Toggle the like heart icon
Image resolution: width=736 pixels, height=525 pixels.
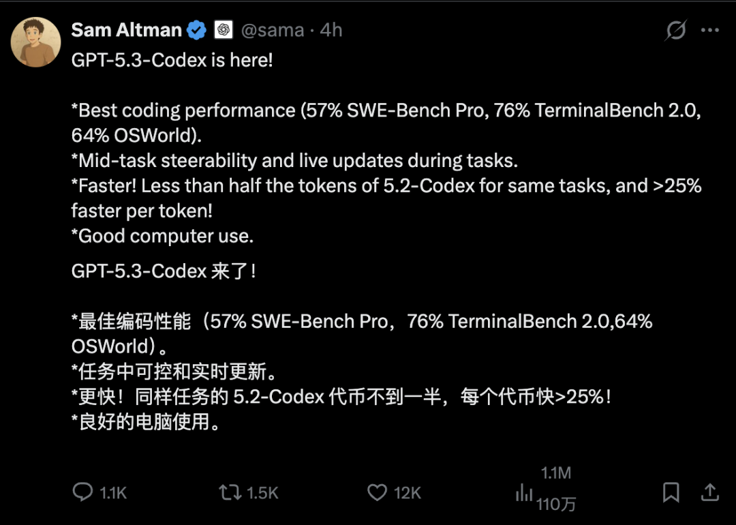(x=377, y=492)
